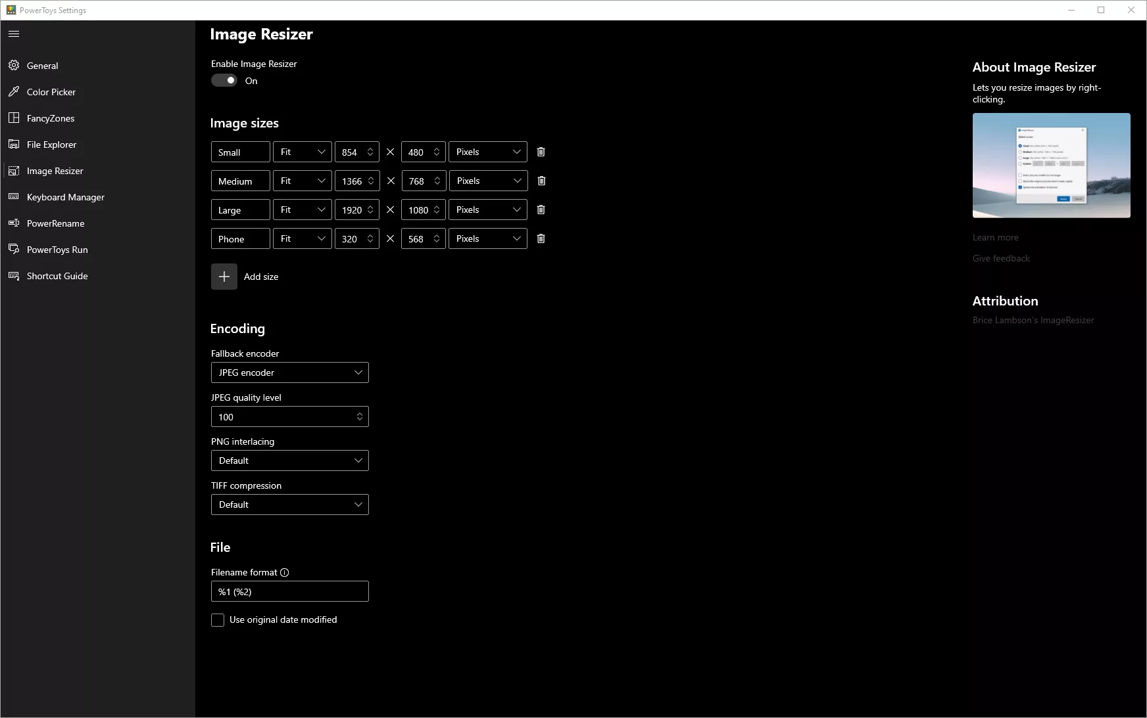Navigate to PowerRename settings

(98, 223)
